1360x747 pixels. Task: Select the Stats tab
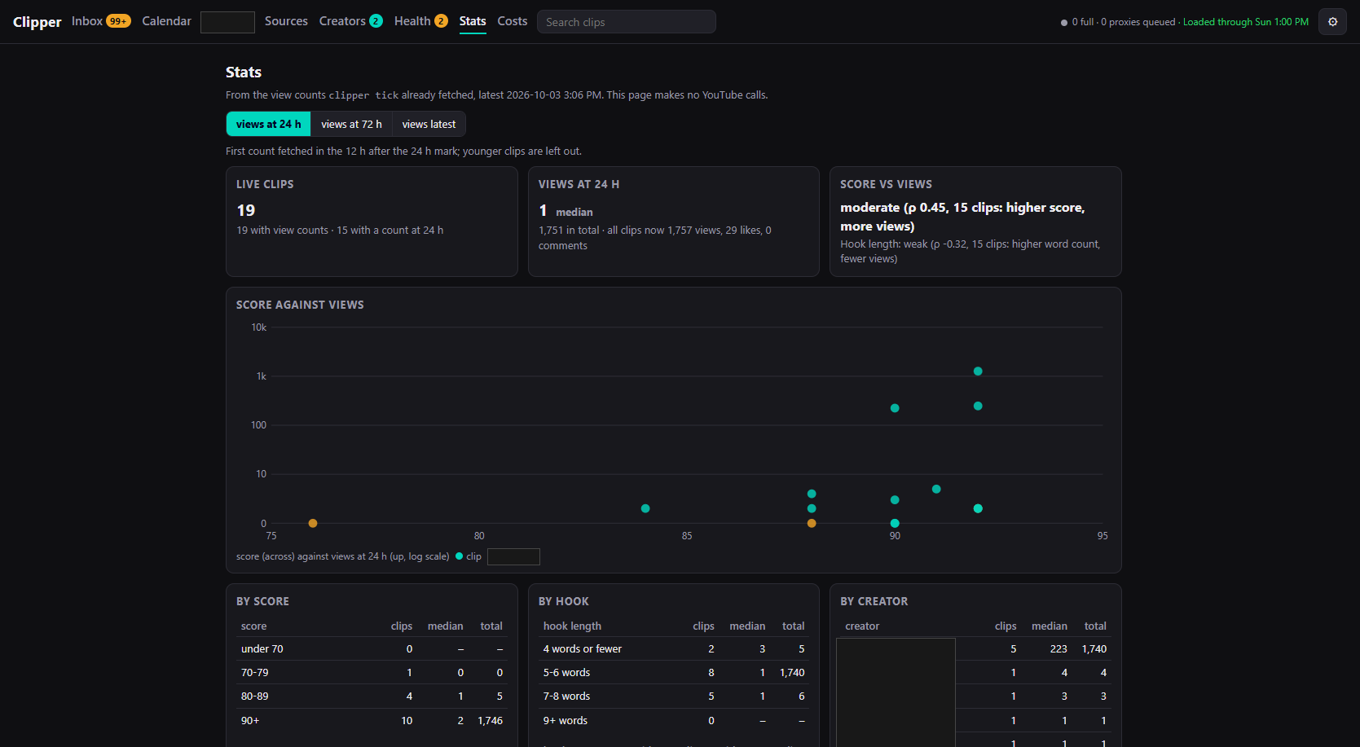click(473, 21)
